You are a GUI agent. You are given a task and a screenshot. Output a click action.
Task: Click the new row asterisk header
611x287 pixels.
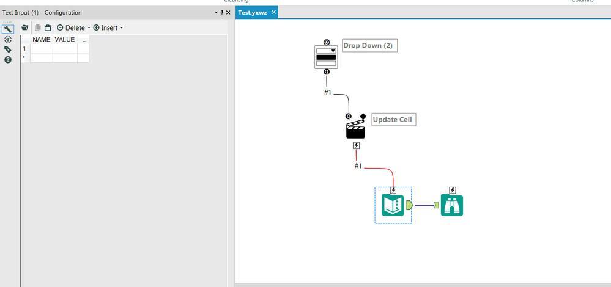pos(25,58)
